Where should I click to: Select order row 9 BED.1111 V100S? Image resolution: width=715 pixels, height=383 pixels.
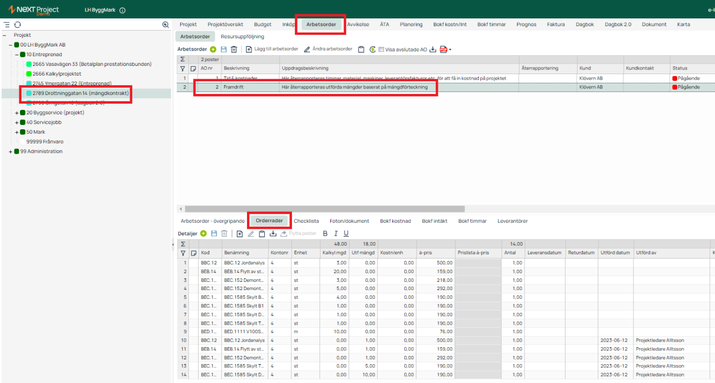(x=446, y=332)
